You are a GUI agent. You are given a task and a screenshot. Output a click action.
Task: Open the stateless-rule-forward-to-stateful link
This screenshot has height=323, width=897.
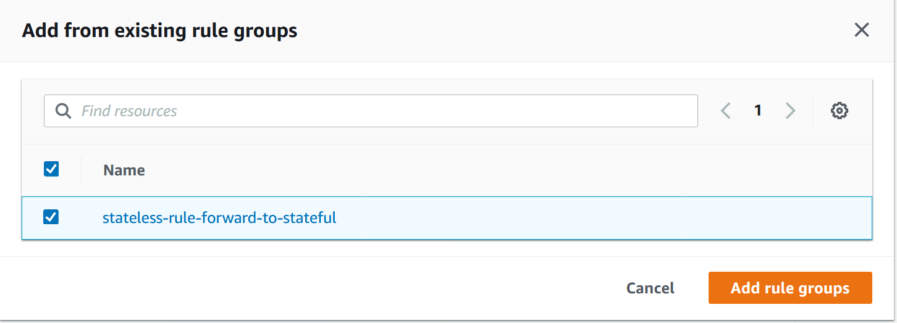pyautogui.click(x=219, y=217)
